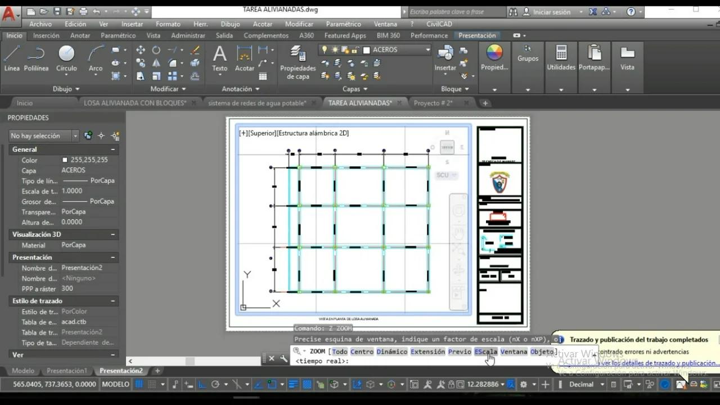Toggle the MODELO/paper space button in status bar
The height and width of the screenshot is (405, 720).
point(115,384)
